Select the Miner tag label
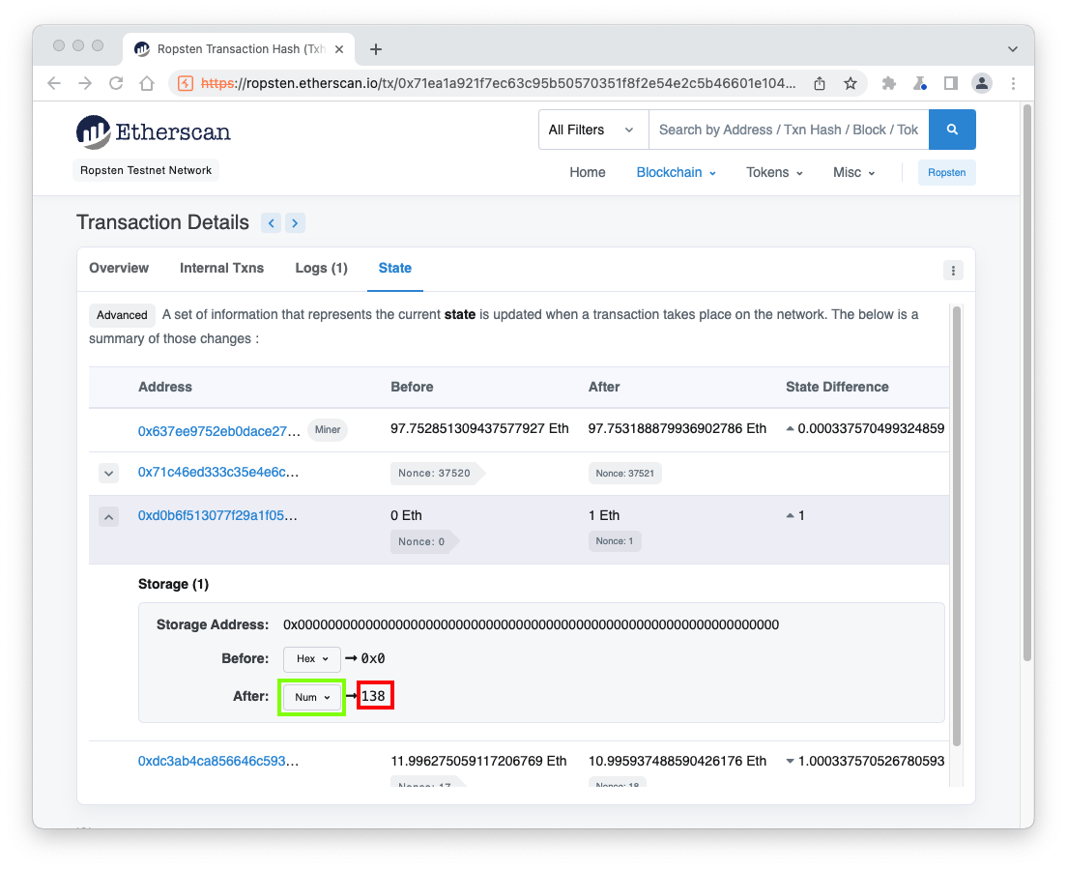1067x869 pixels. coord(328,429)
